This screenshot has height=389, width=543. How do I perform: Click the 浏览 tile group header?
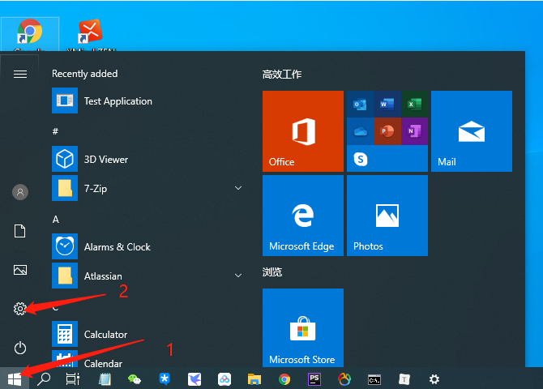point(272,272)
